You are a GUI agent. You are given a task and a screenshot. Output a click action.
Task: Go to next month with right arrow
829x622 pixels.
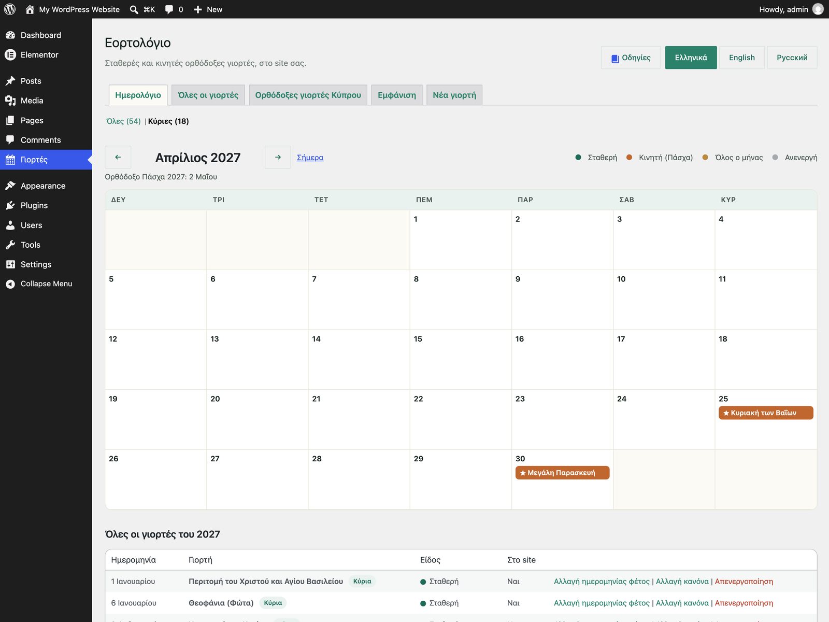[278, 157]
